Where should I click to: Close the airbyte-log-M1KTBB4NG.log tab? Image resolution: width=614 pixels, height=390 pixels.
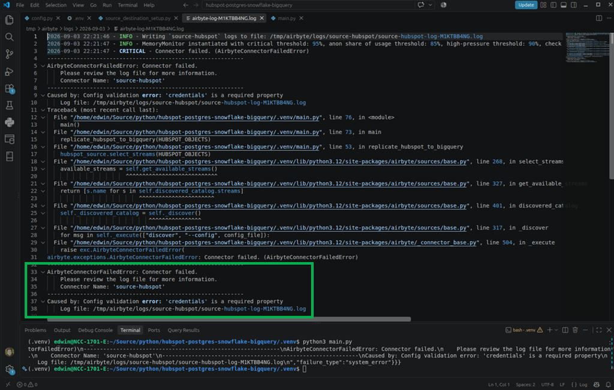coord(261,18)
